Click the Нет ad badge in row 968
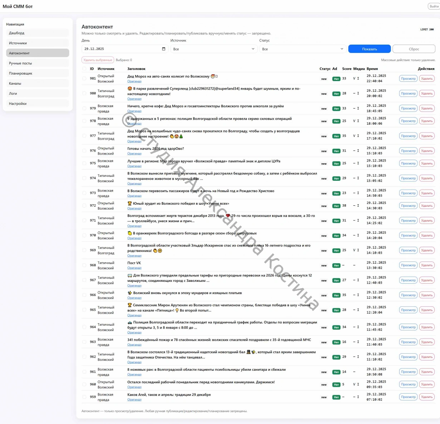Viewport: 440px width, 424px height. pyautogui.click(x=336, y=266)
